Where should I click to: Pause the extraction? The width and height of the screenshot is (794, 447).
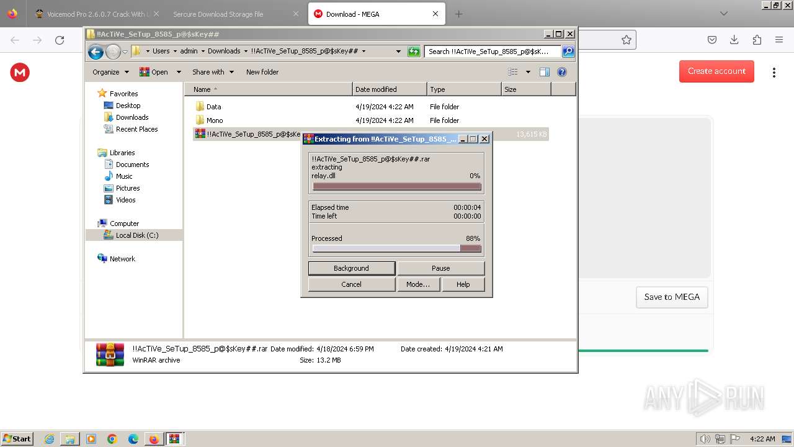pos(441,268)
